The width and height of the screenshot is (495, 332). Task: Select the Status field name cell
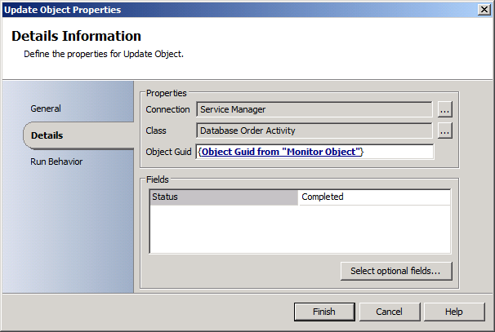(224, 197)
